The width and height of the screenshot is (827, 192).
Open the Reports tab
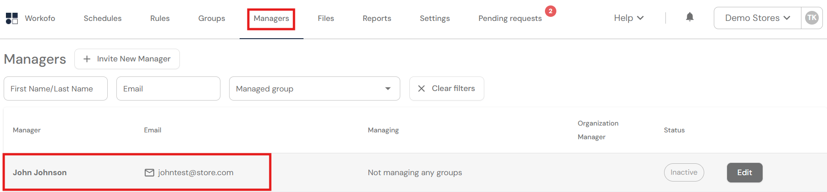pos(377,18)
